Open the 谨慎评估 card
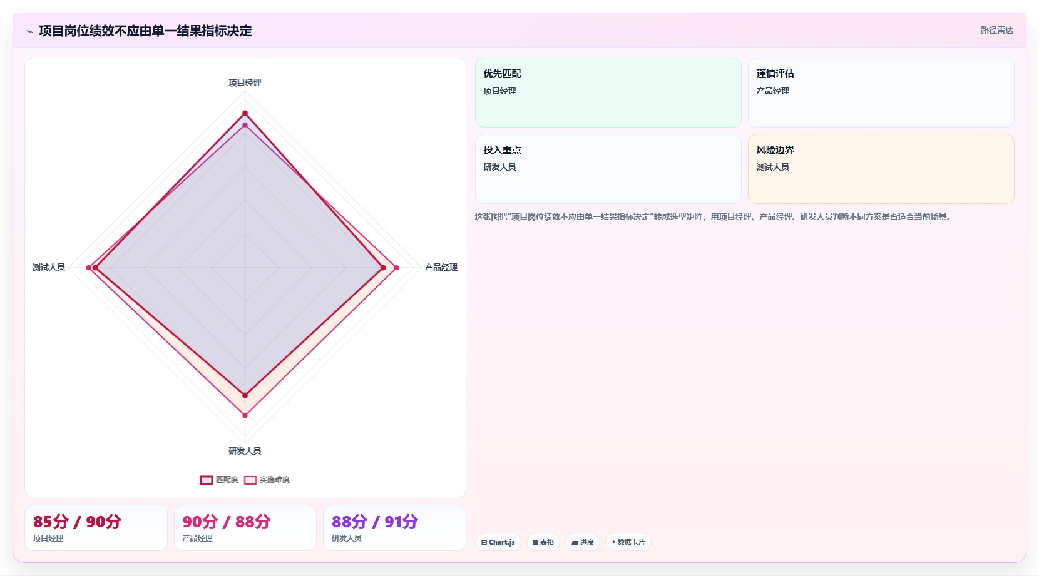 click(881, 93)
